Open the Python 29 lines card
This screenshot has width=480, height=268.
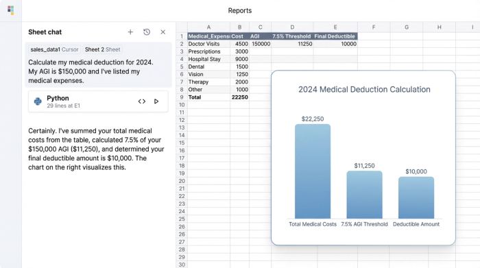click(x=98, y=101)
